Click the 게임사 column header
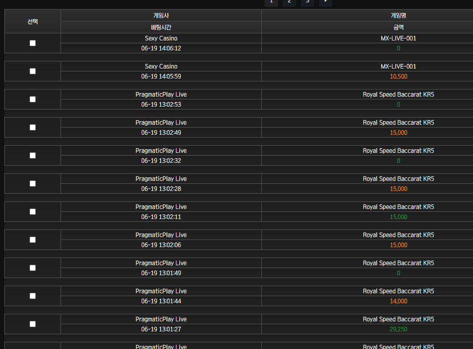The height and width of the screenshot is (349, 473). click(x=161, y=15)
